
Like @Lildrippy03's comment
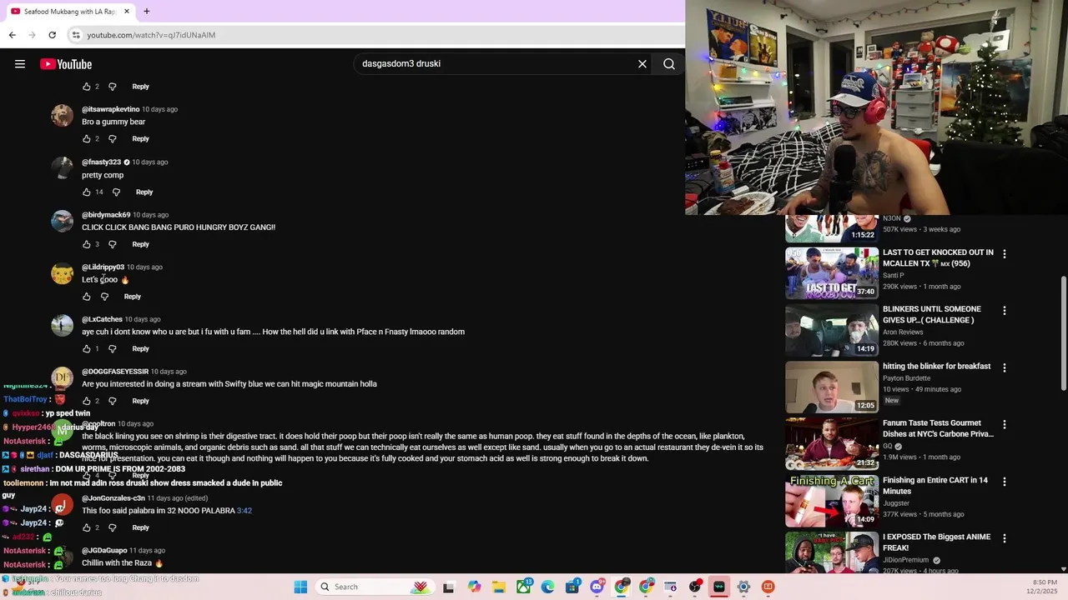pos(86,297)
